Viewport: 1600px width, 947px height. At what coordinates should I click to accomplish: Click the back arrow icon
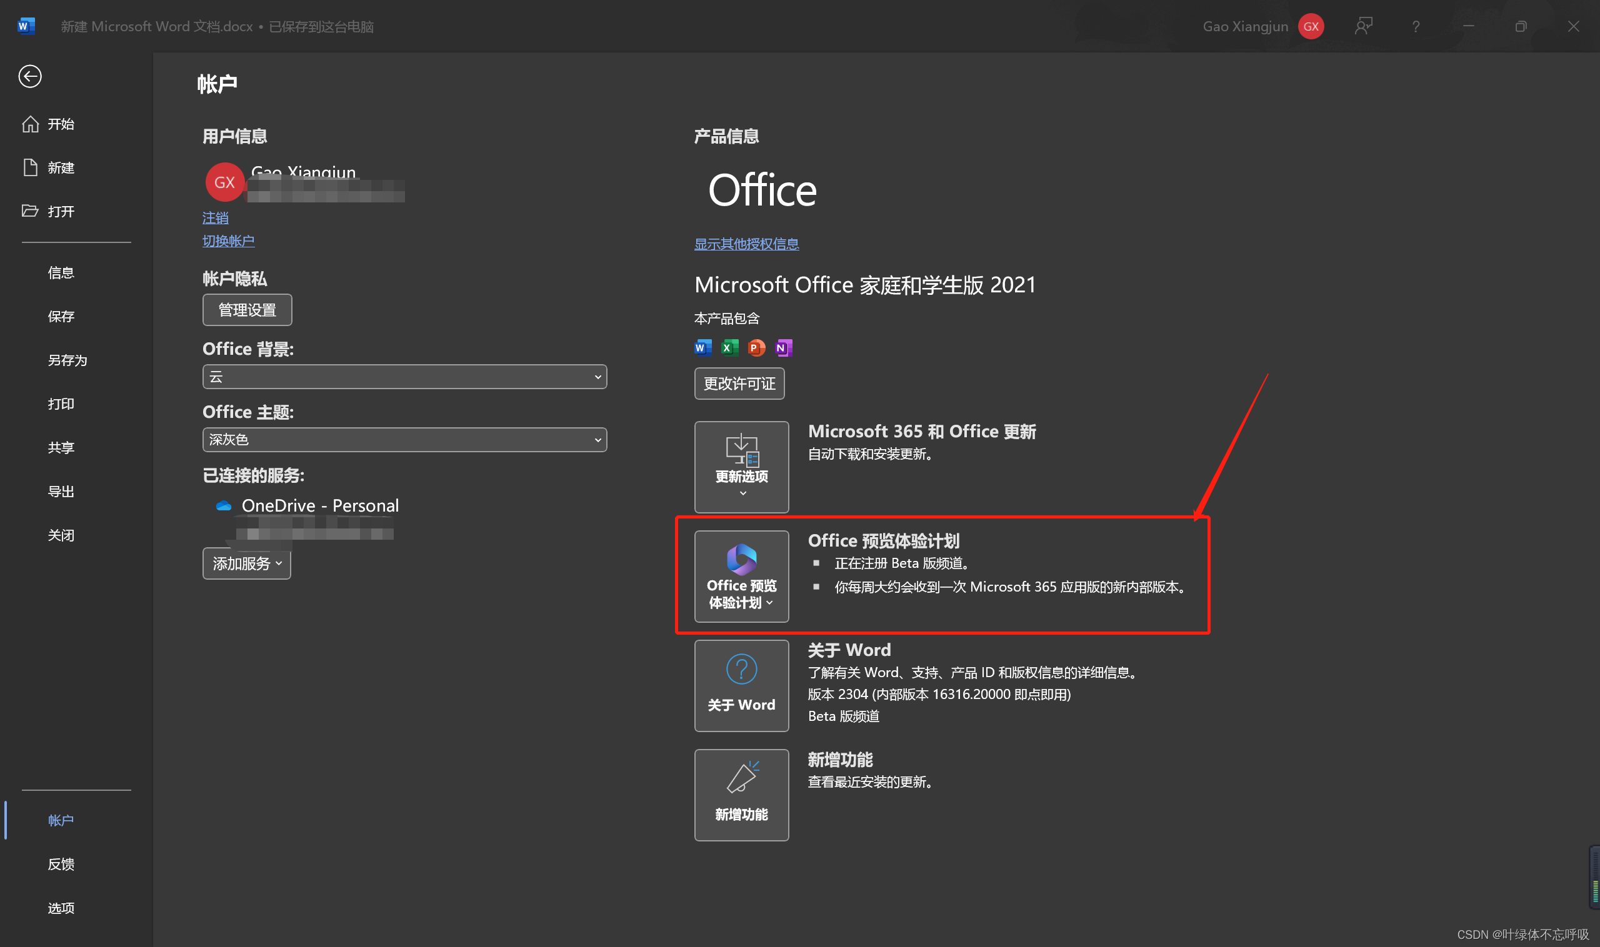[29, 77]
